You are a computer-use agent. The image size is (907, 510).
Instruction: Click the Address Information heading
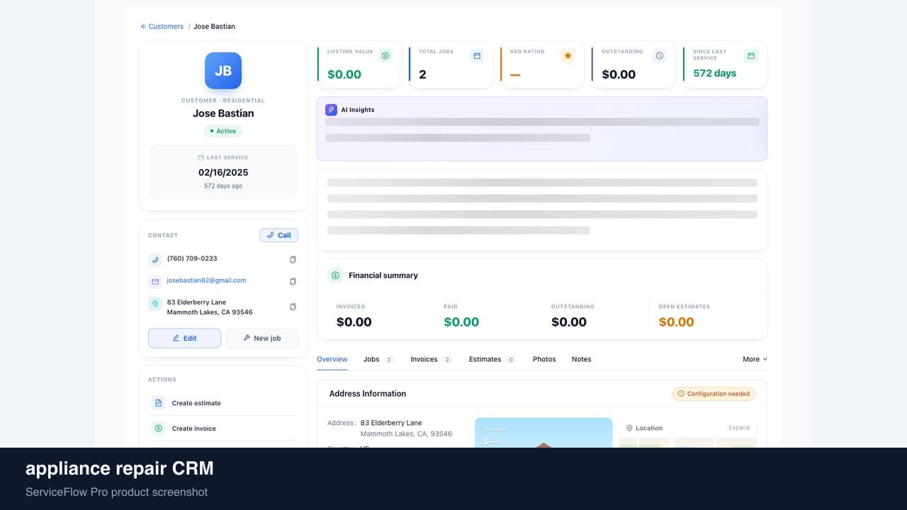tap(368, 394)
